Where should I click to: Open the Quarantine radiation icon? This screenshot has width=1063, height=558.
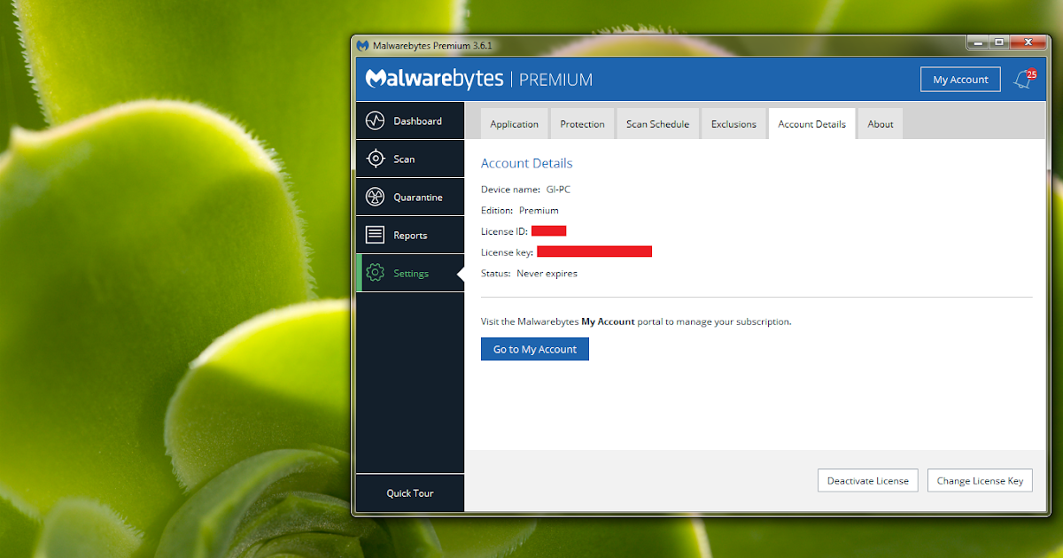(375, 197)
